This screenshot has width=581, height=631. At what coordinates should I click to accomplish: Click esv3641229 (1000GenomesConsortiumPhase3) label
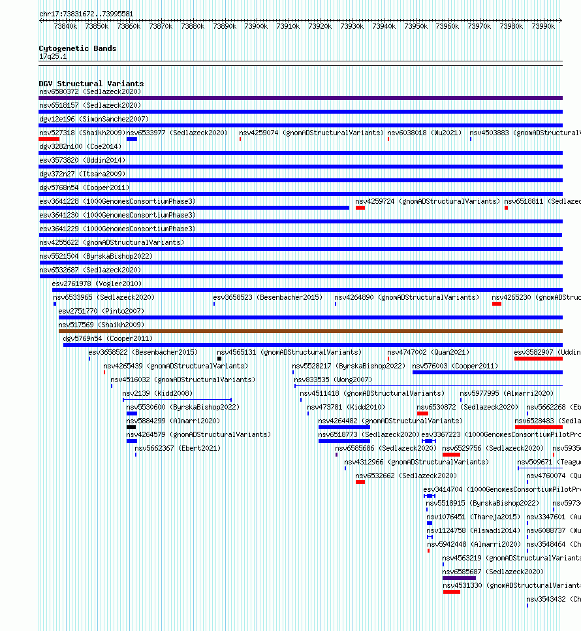[118, 229]
